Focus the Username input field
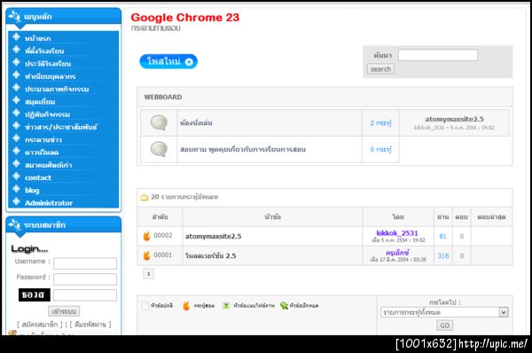 85,263
